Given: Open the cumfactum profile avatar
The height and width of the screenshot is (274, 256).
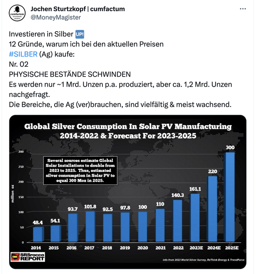Looking at the screenshot, I should point(17,13).
